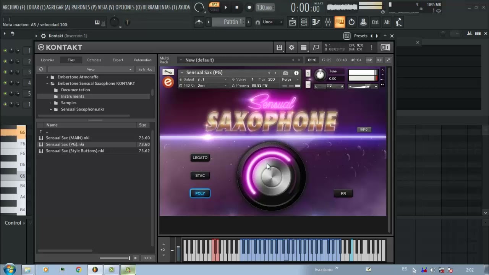Switch to the Expert tab

point(118,60)
